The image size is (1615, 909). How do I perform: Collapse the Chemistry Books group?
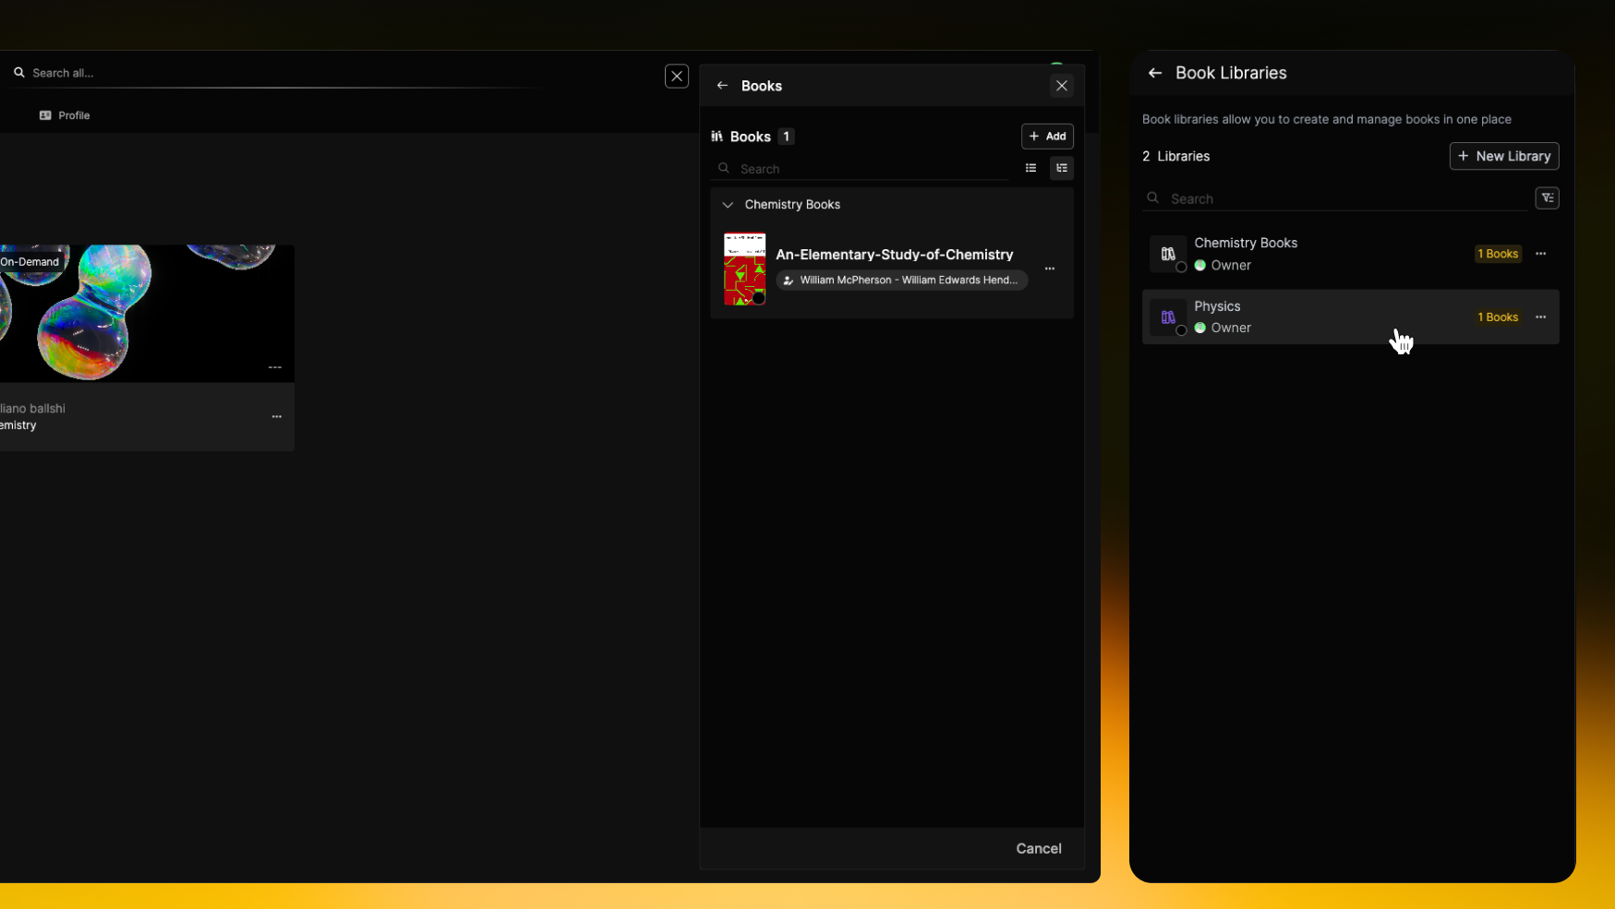point(728,205)
